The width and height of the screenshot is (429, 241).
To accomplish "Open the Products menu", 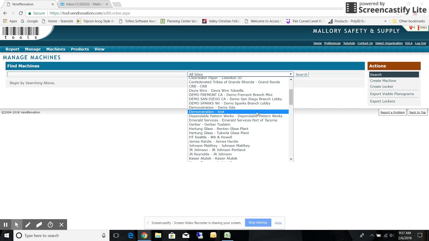I will pos(80,49).
